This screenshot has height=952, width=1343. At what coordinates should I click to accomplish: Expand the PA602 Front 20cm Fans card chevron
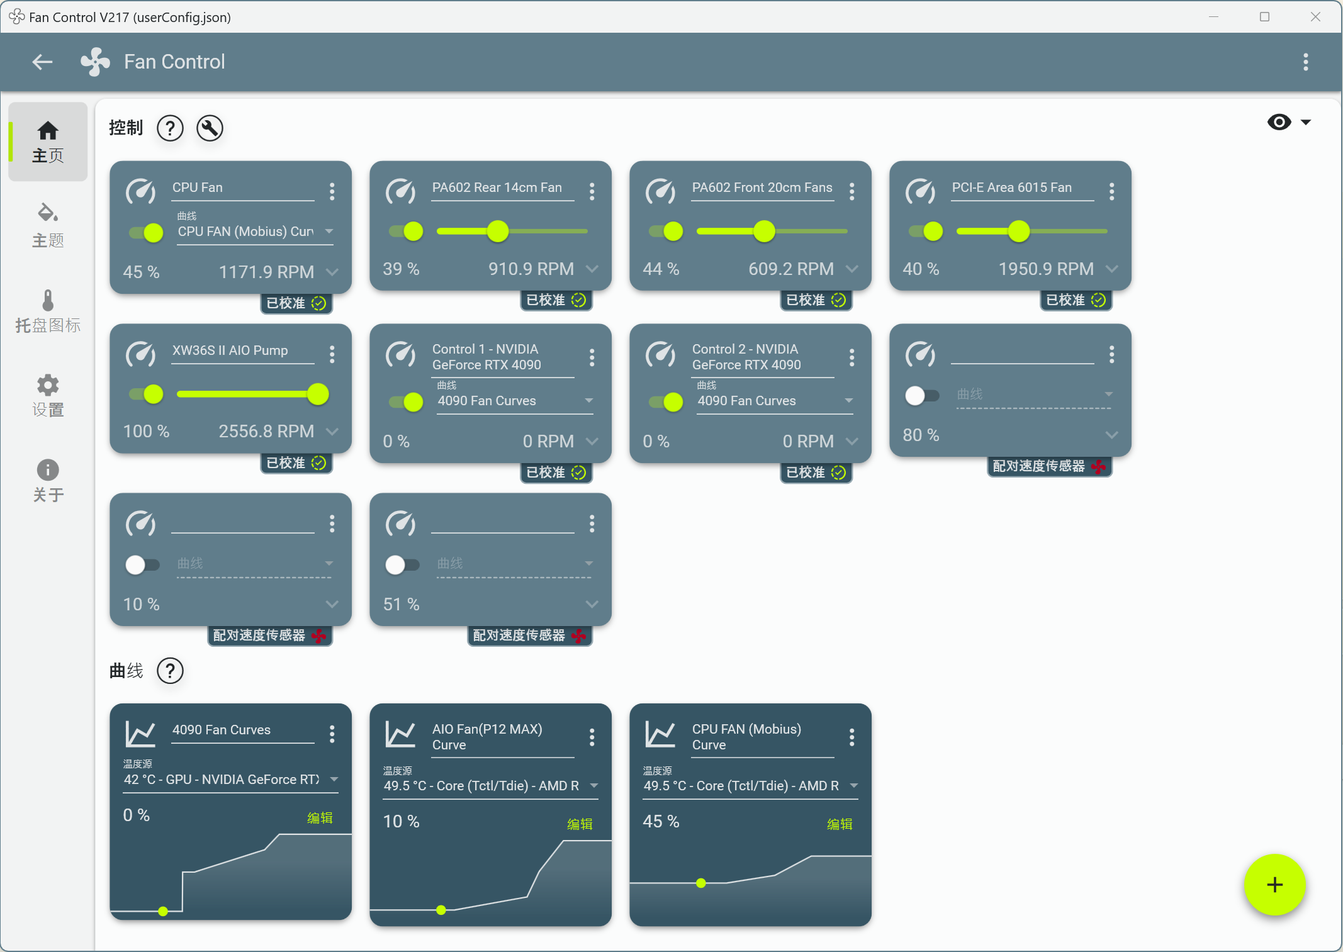click(851, 269)
